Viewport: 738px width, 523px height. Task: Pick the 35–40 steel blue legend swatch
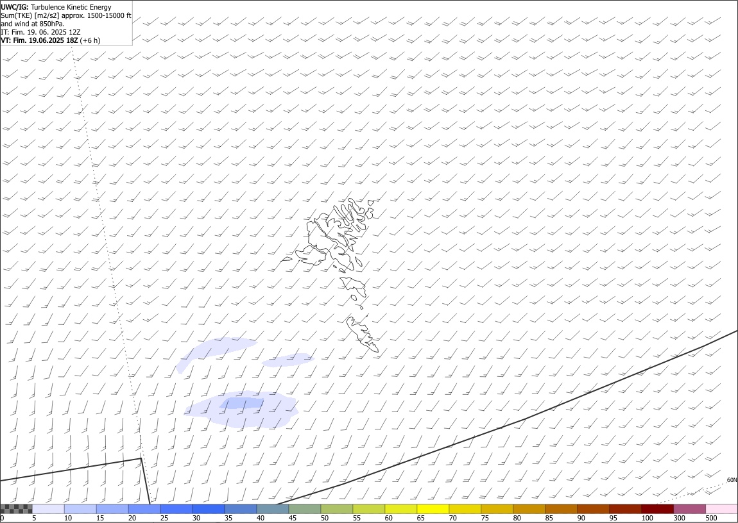coord(241,509)
